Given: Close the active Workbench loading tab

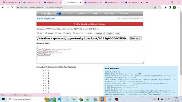Looking at the screenshot, I should click(x=80, y=3).
